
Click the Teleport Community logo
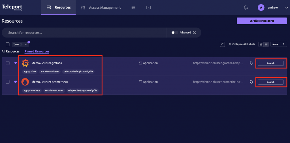[12, 7]
